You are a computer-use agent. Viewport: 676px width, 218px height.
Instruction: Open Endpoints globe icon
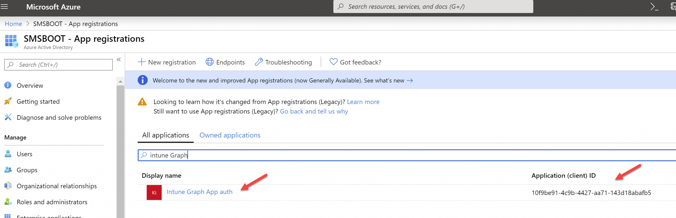click(210, 62)
